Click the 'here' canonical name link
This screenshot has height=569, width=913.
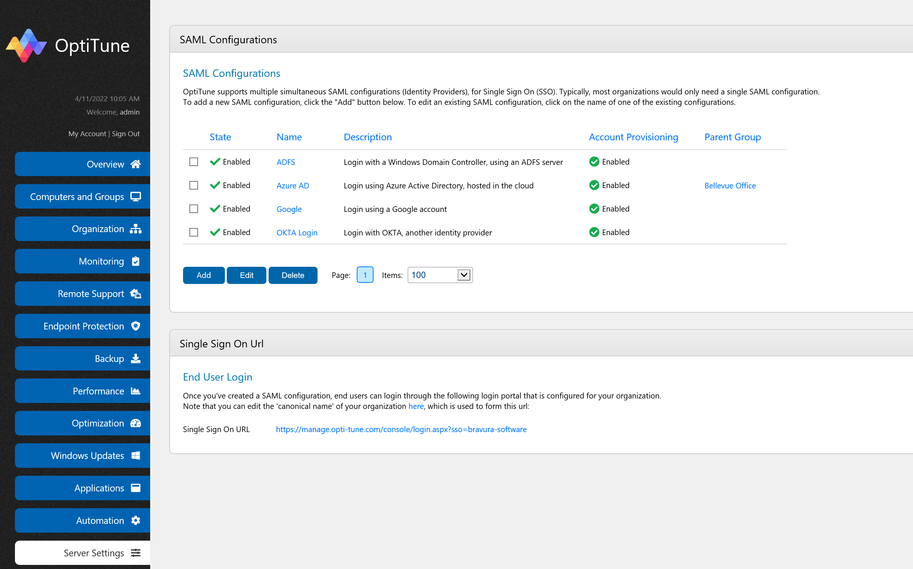416,406
